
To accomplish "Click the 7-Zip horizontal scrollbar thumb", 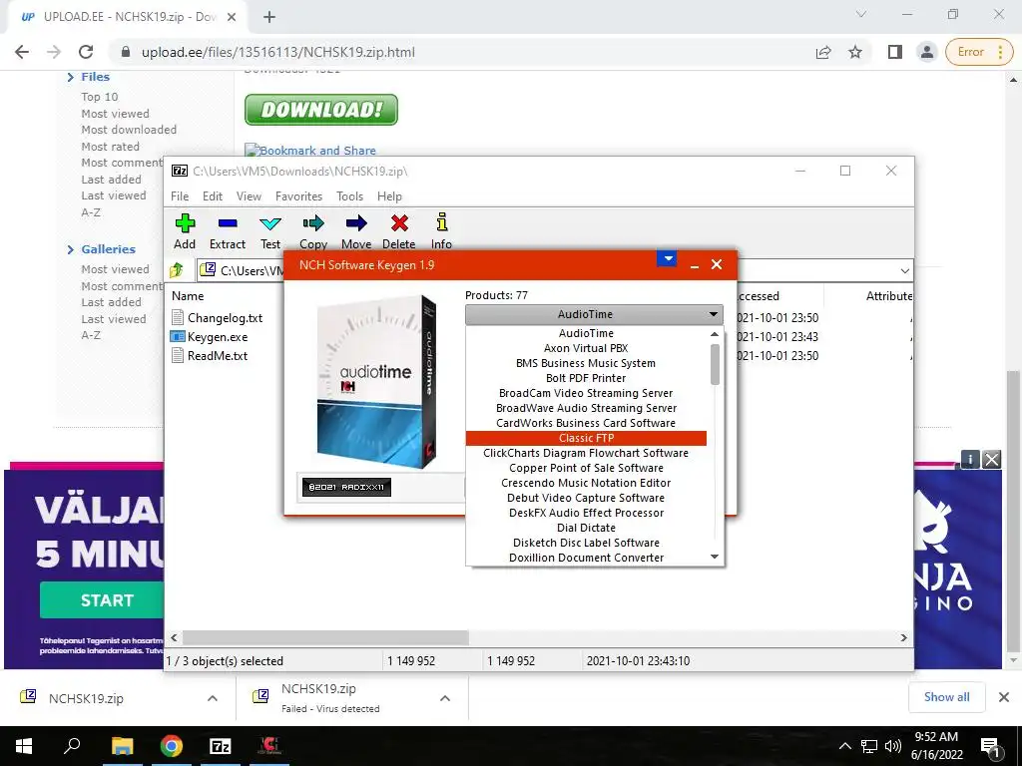I will pos(325,637).
